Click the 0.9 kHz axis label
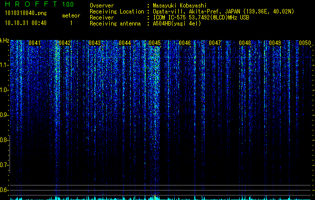Image resolution: width=315 pixels, height=200 pixels. [x=5, y=115]
